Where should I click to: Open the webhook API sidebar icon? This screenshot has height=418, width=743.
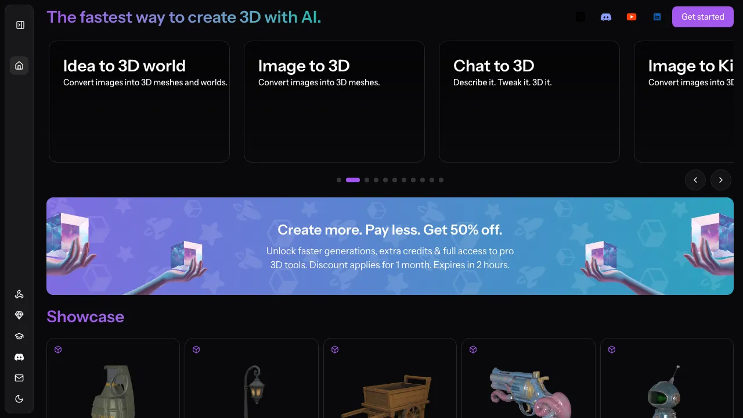pos(19,295)
